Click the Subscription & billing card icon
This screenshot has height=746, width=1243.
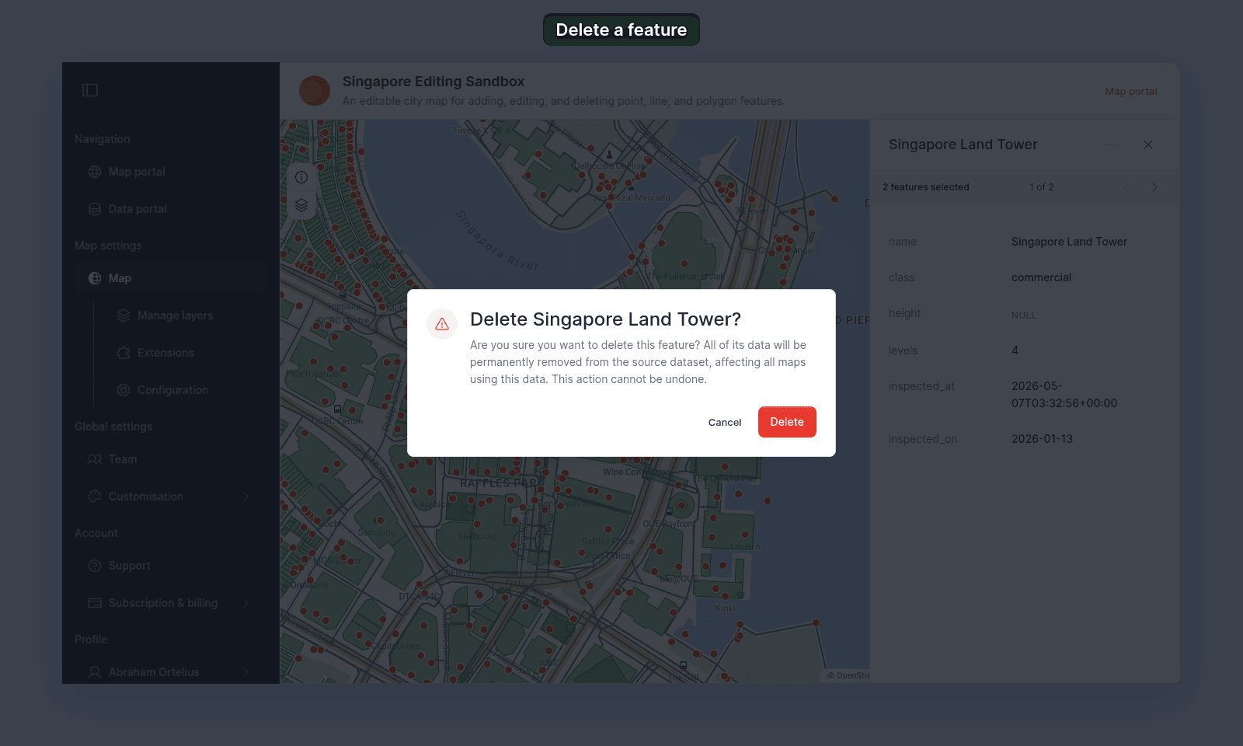(95, 603)
